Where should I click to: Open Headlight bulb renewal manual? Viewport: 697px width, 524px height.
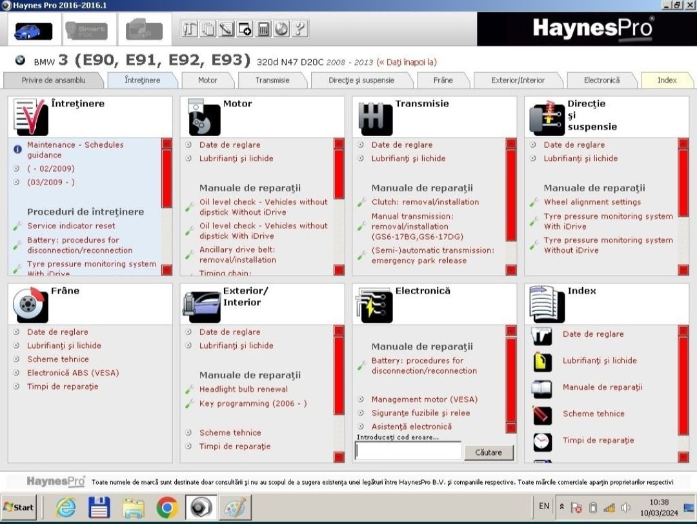click(x=243, y=389)
